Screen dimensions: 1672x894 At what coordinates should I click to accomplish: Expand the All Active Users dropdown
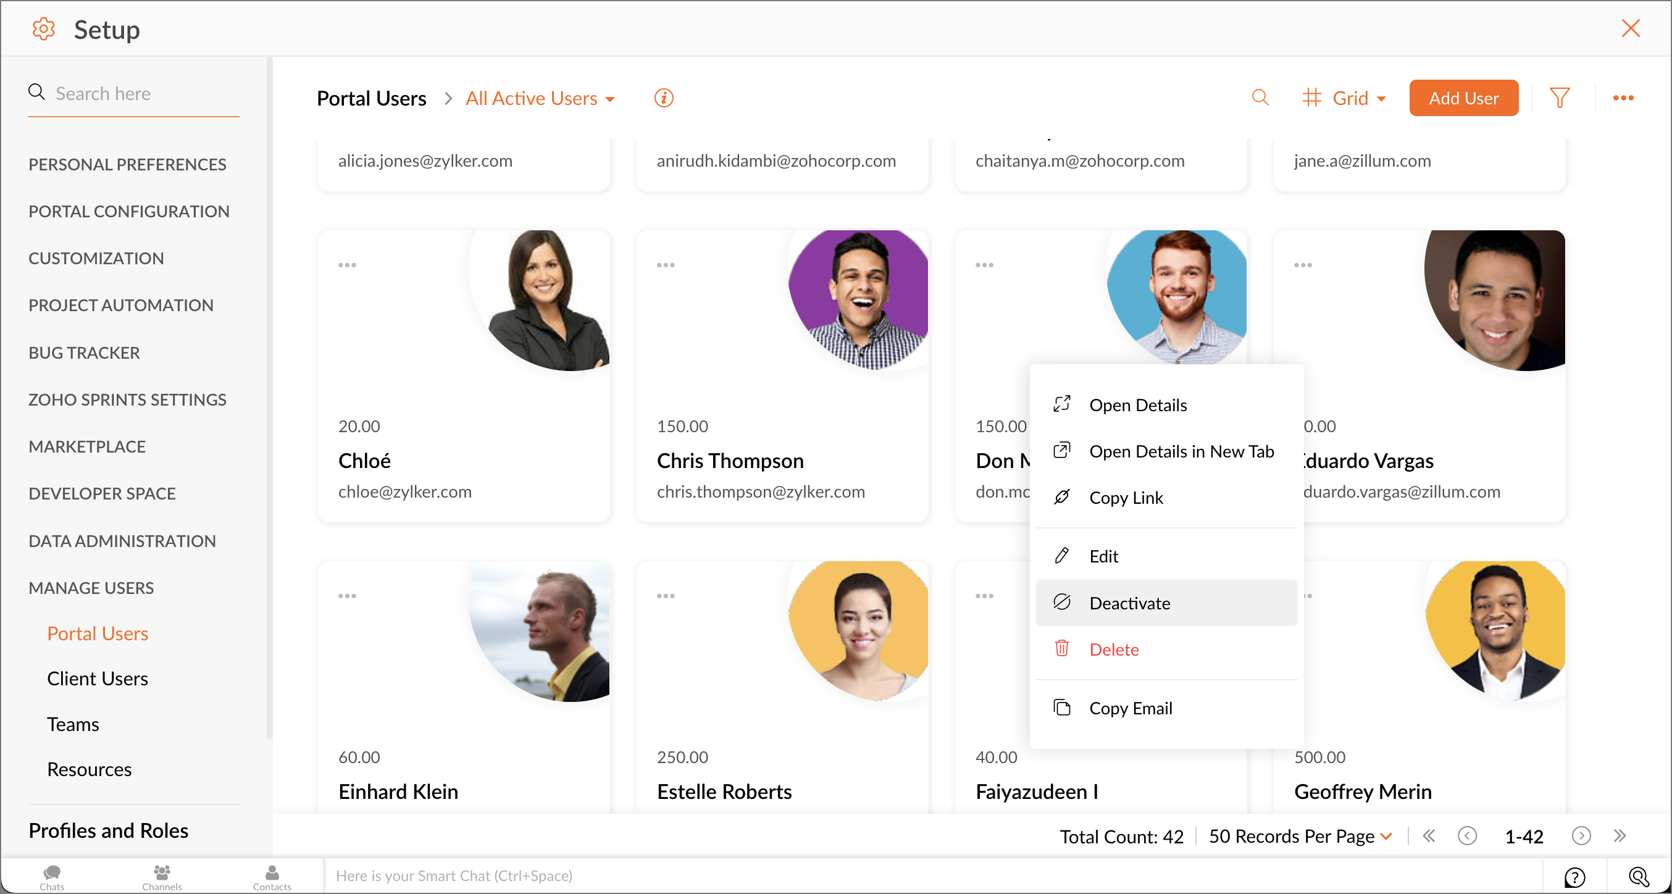[x=540, y=98]
